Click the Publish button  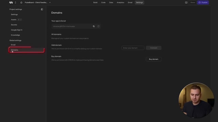pos(203,2)
